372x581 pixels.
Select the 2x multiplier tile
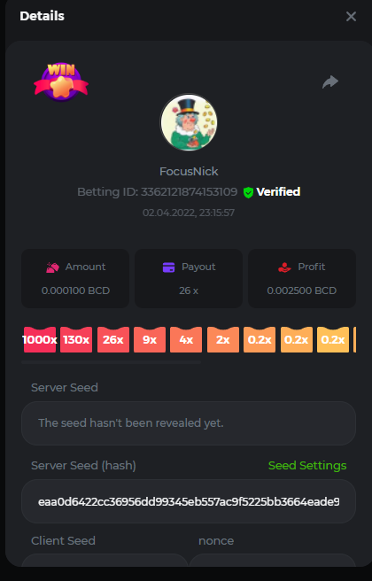pos(223,339)
